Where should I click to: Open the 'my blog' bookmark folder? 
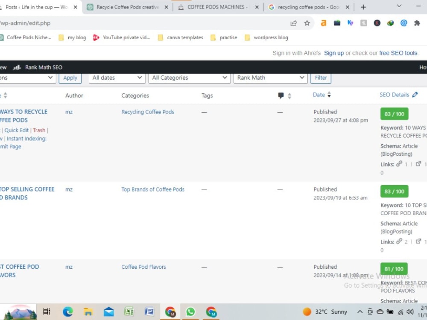(x=73, y=38)
